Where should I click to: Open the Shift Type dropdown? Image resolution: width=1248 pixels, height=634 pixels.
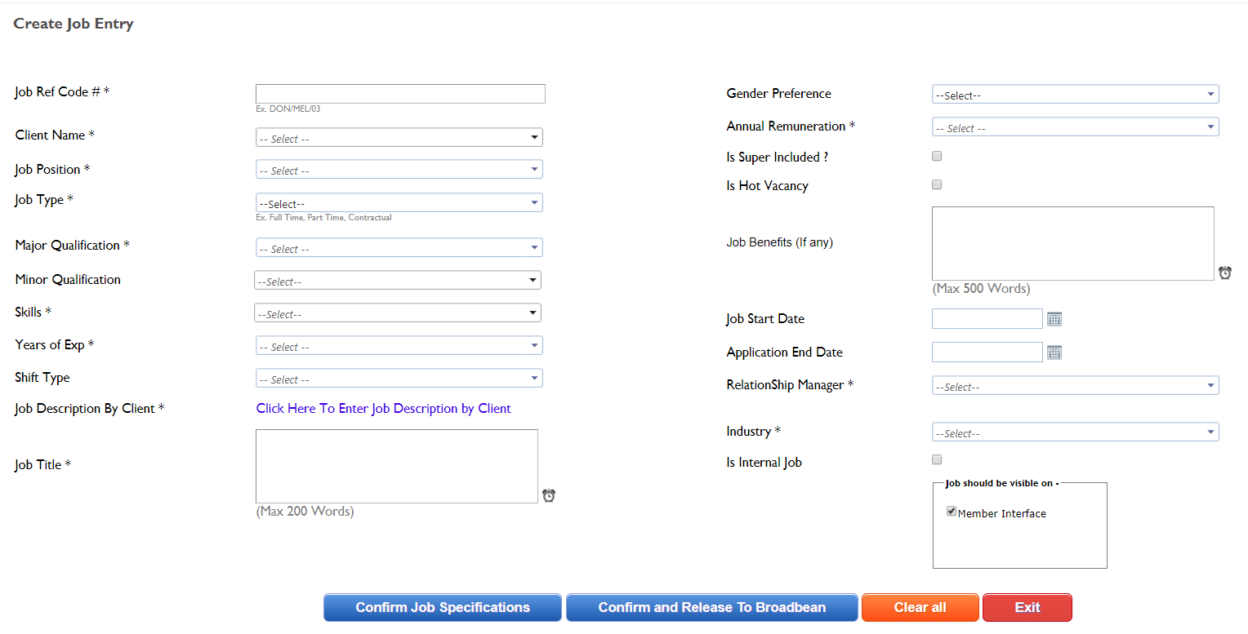pos(399,379)
